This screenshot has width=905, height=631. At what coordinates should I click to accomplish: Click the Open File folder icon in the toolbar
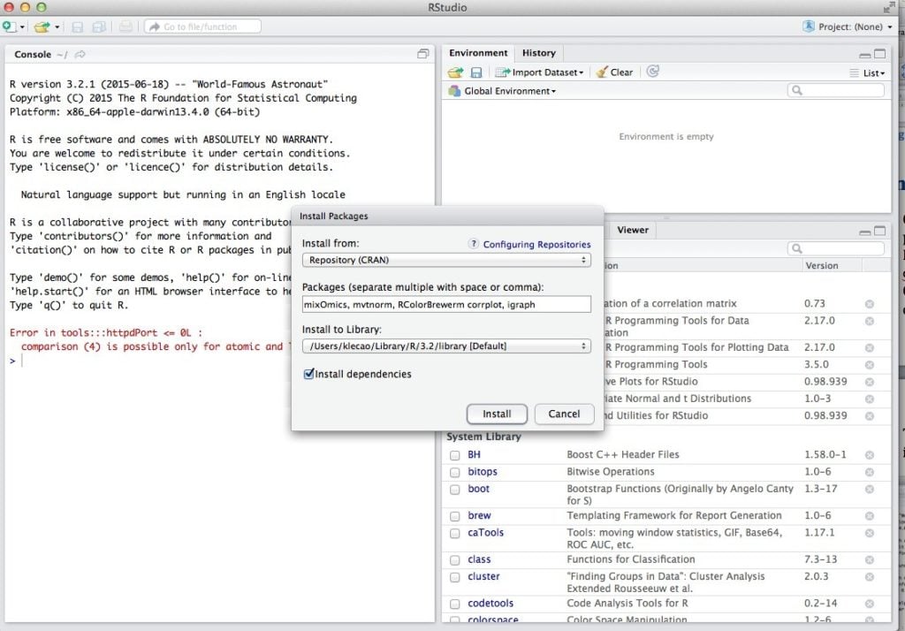[x=42, y=27]
